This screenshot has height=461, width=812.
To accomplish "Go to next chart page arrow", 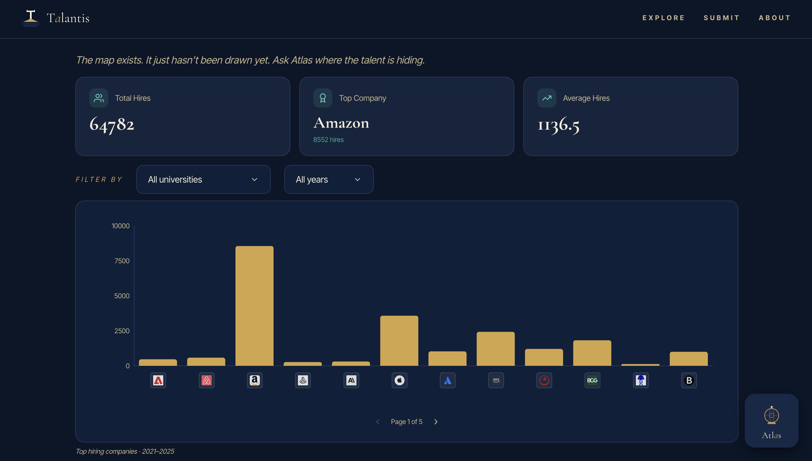I will pyautogui.click(x=436, y=422).
